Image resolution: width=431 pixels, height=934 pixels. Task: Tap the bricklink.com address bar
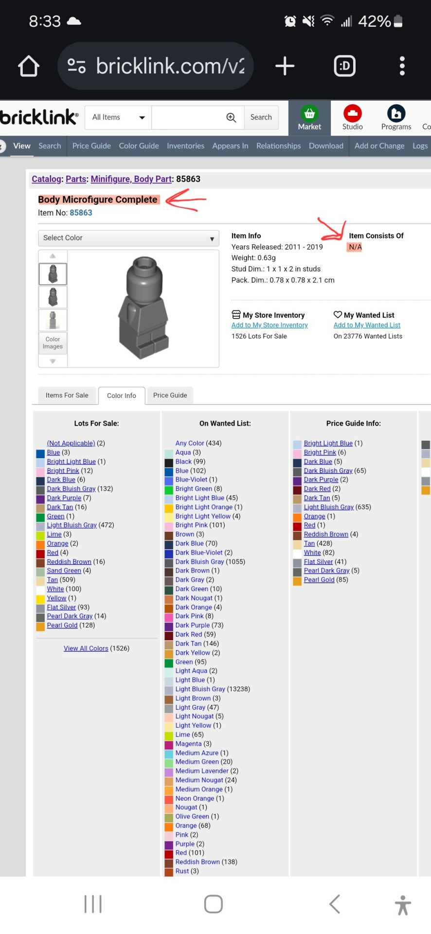pos(156,66)
